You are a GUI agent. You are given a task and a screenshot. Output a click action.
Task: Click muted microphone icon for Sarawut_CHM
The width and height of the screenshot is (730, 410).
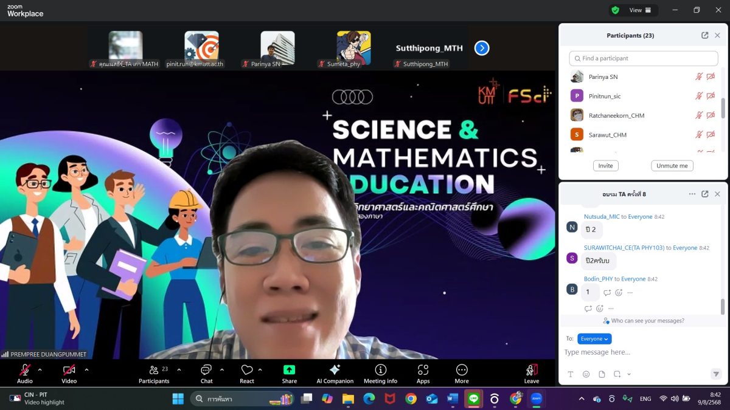(699, 135)
